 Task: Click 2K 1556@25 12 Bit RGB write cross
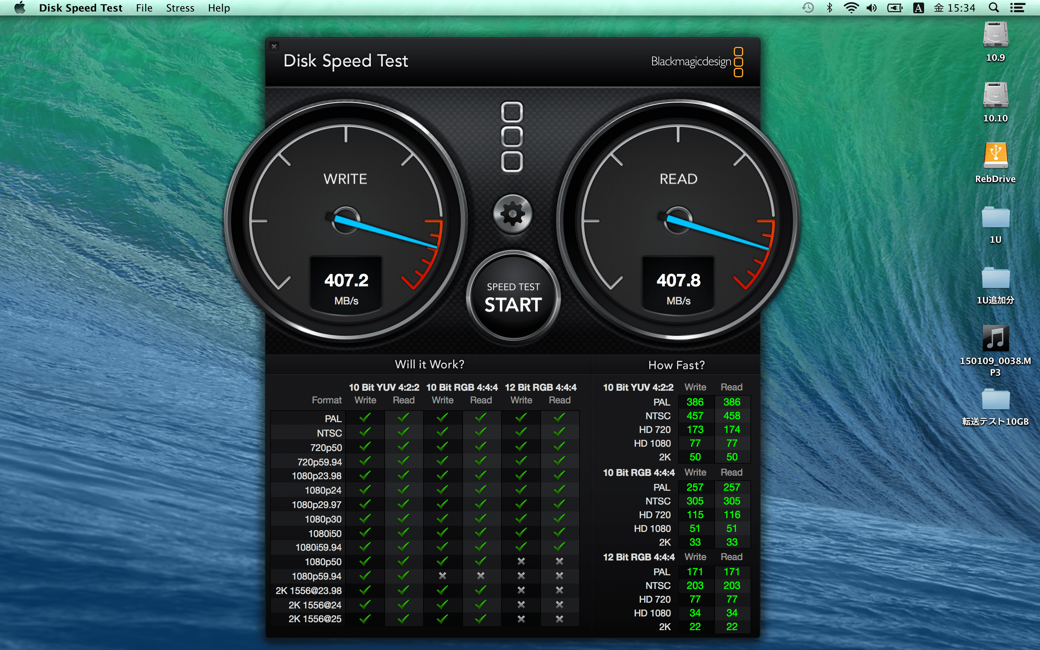(x=521, y=619)
